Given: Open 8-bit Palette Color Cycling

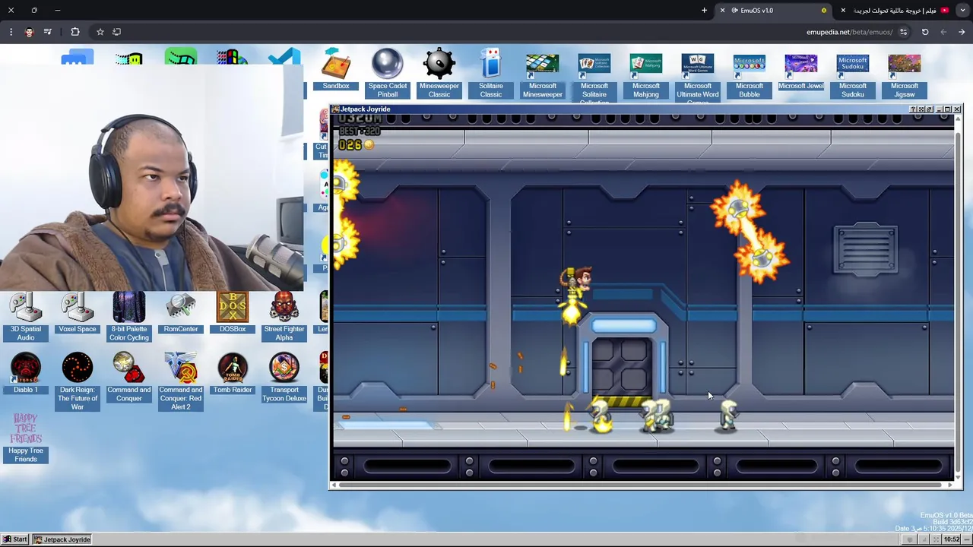Looking at the screenshot, I should pos(129,317).
